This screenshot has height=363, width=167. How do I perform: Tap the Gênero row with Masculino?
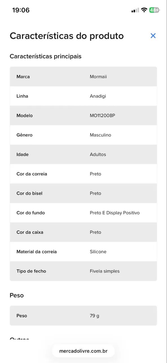(x=83, y=135)
